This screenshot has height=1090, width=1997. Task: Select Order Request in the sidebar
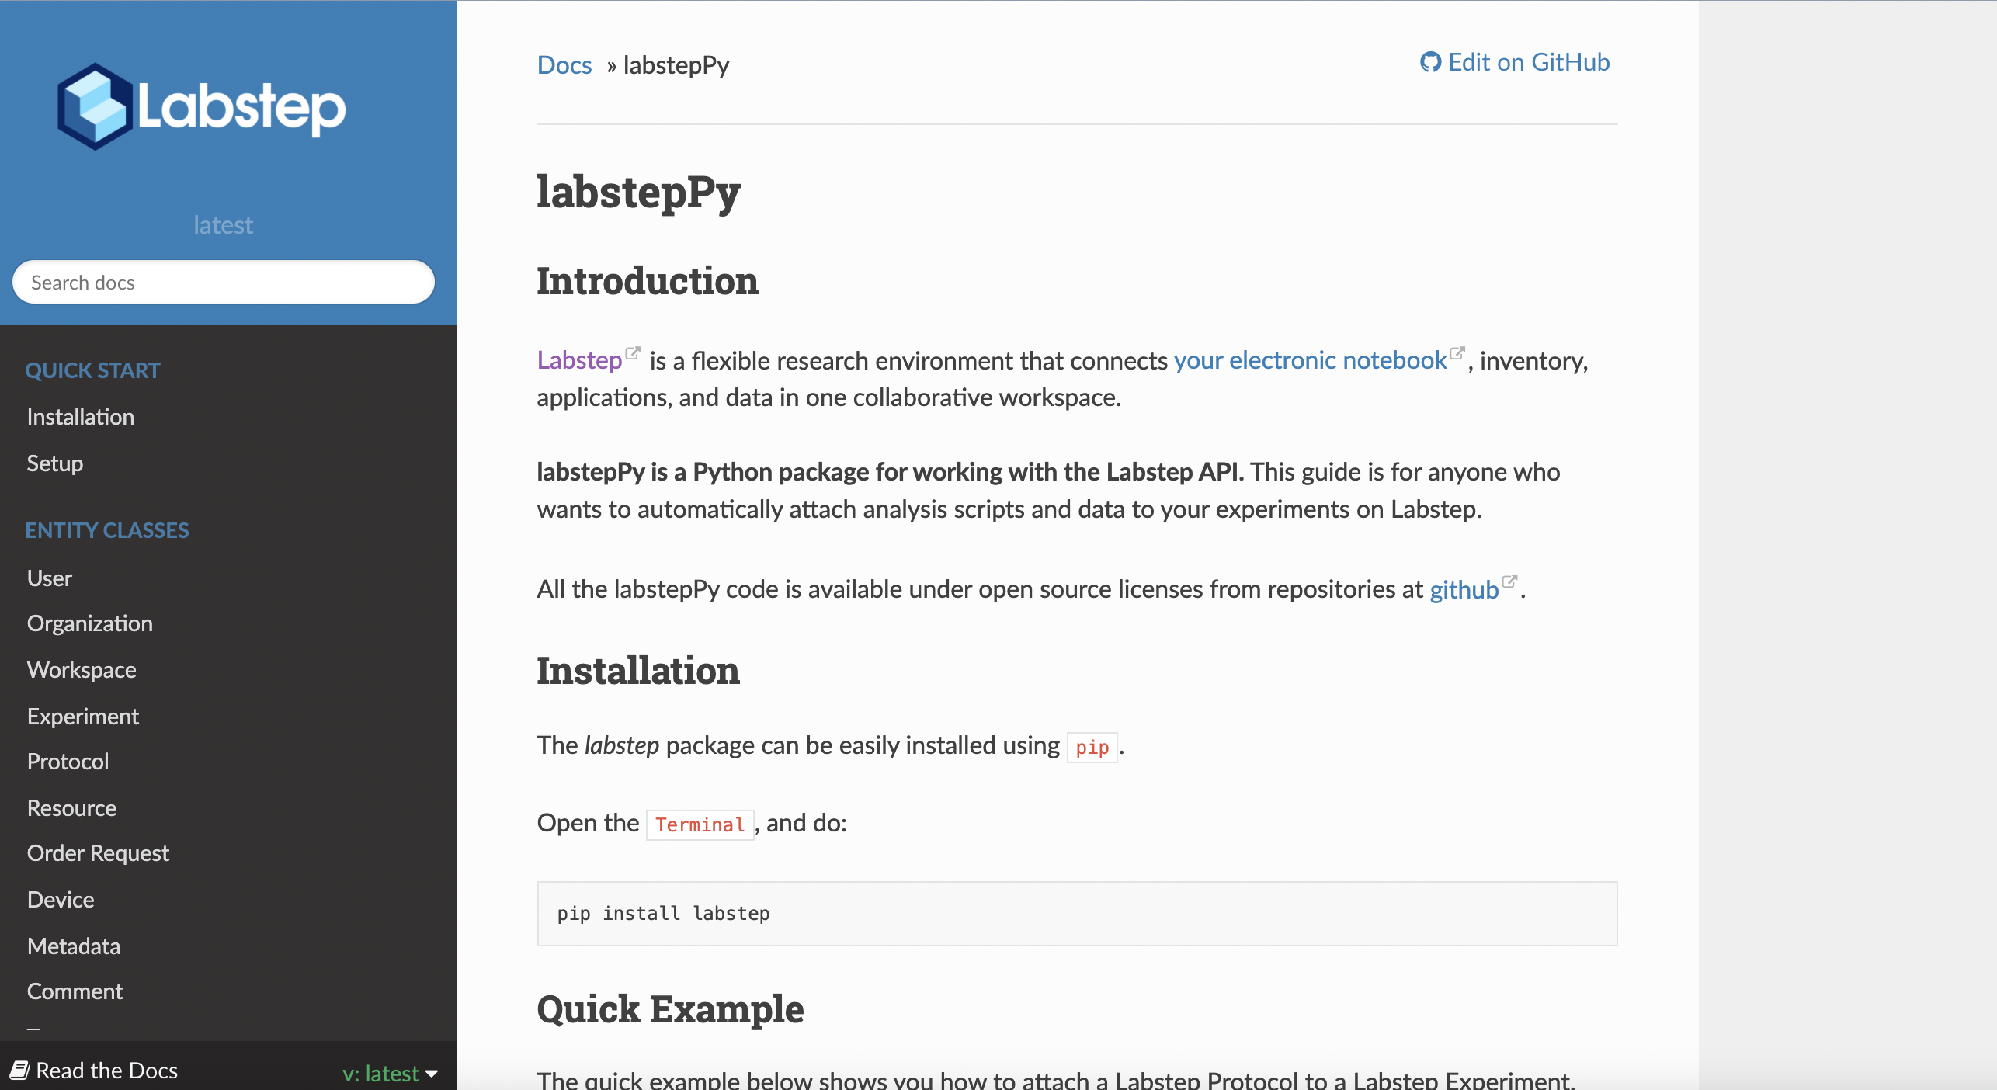click(98, 852)
